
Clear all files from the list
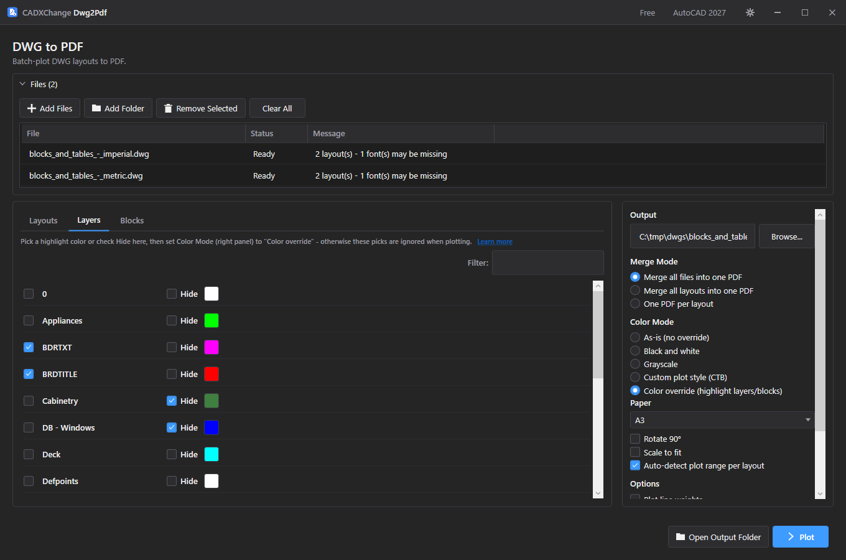(277, 108)
